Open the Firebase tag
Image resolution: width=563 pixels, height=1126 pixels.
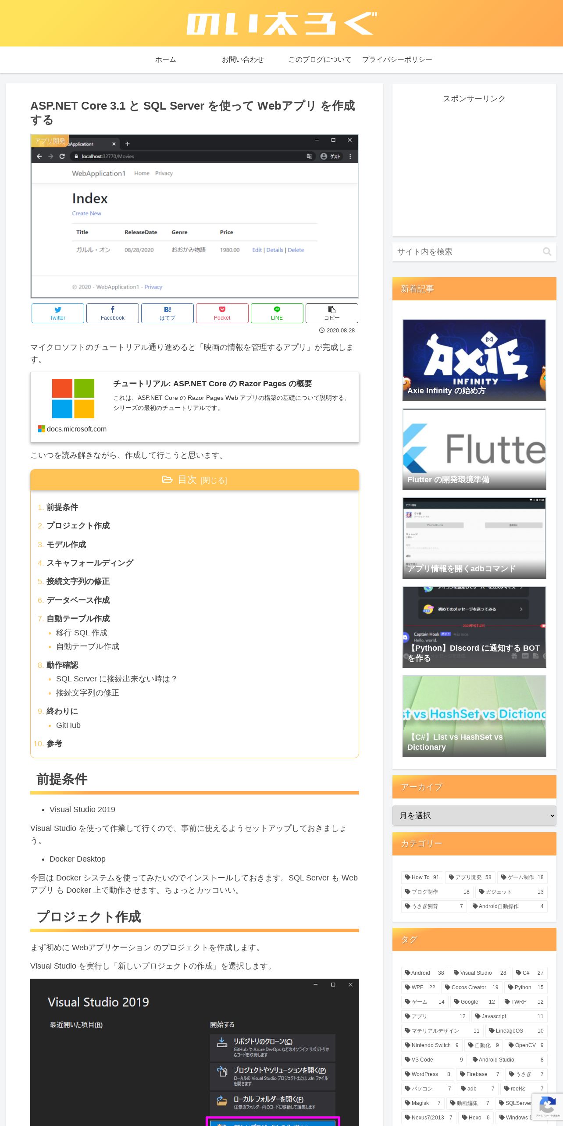point(479,1074)
